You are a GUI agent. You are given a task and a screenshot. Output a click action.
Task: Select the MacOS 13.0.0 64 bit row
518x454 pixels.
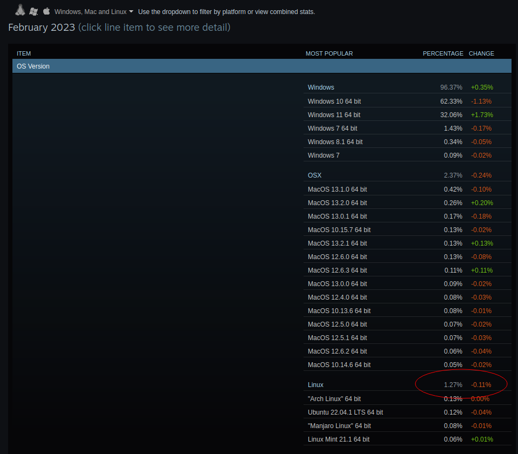tap(407, 283)
